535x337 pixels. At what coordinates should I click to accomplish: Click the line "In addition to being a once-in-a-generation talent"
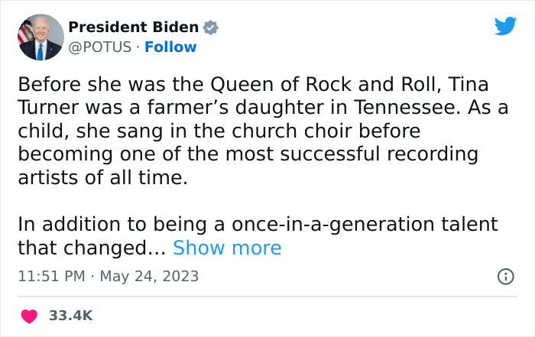point(258,225)
